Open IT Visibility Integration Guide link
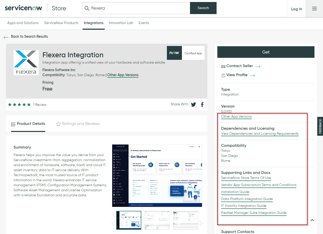Image resolution: width=323 pixels, height=234 pixels. tap(244, 206)
